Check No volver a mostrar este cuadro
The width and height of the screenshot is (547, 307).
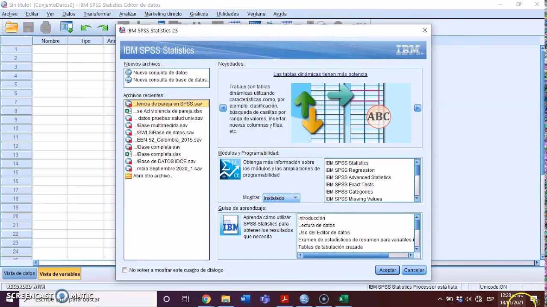click(125, 270)
